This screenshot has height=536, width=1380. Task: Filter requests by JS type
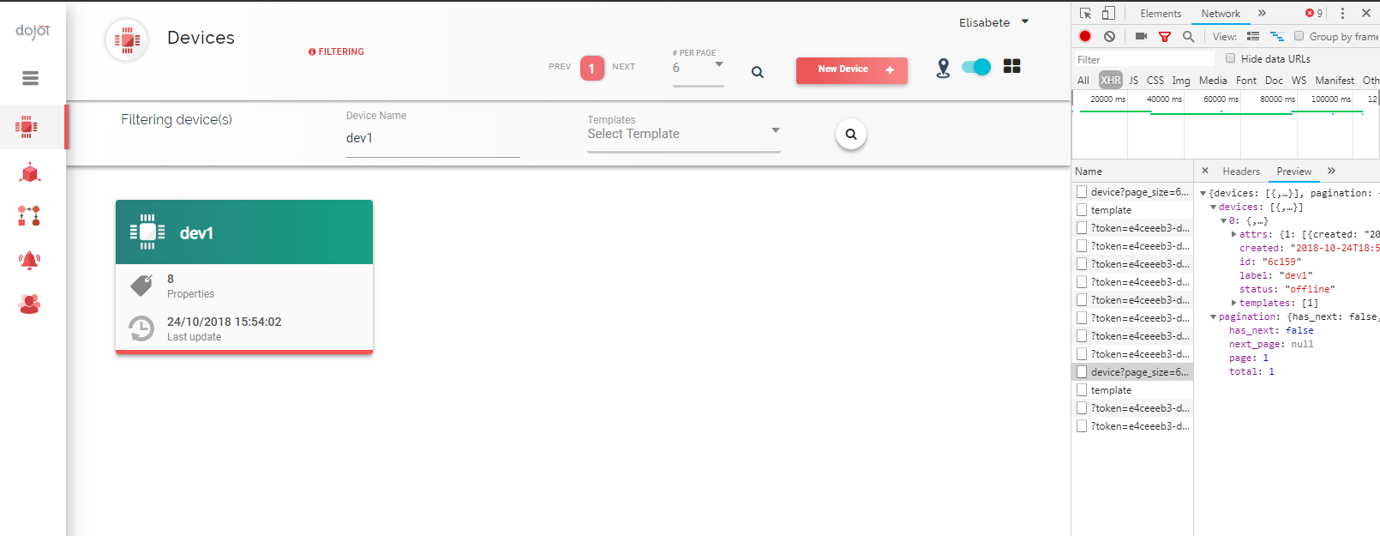(x=1133, y=80)
